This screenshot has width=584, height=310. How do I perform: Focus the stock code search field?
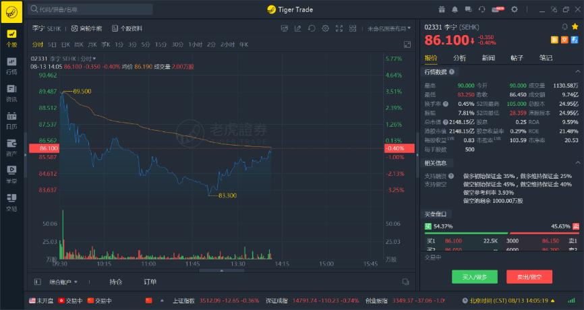tap(91, 9)
